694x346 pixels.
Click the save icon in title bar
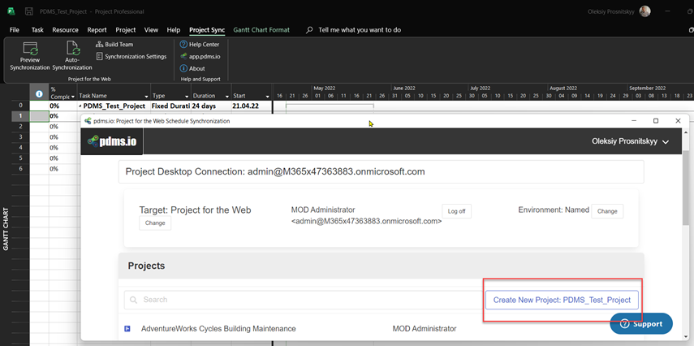(x=28, y=11)
